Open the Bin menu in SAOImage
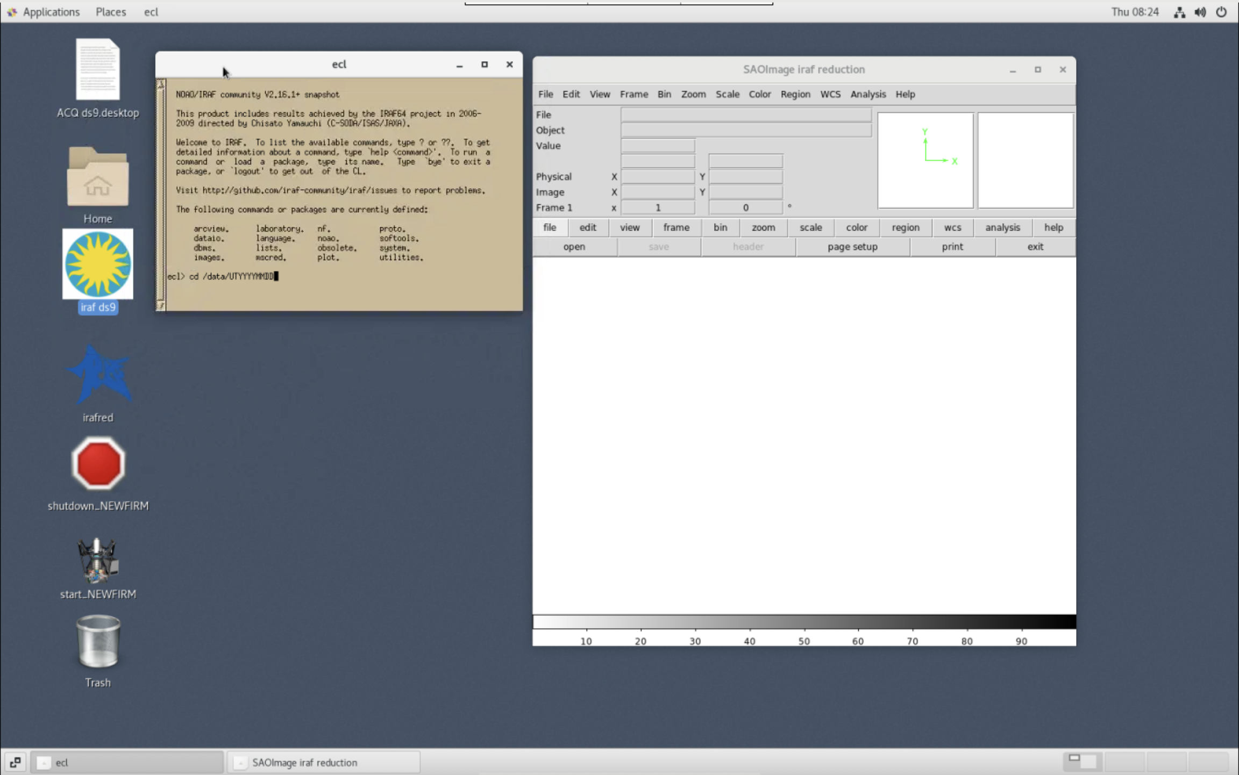This screenshot has height=775, width=1239. (x=664, y=94)
